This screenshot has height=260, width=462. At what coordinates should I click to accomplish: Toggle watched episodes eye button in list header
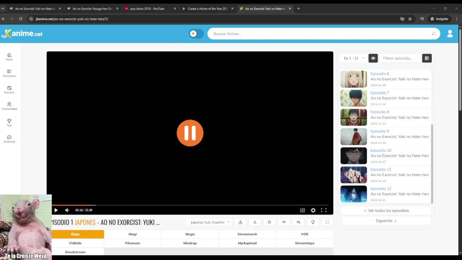point(373,58)
